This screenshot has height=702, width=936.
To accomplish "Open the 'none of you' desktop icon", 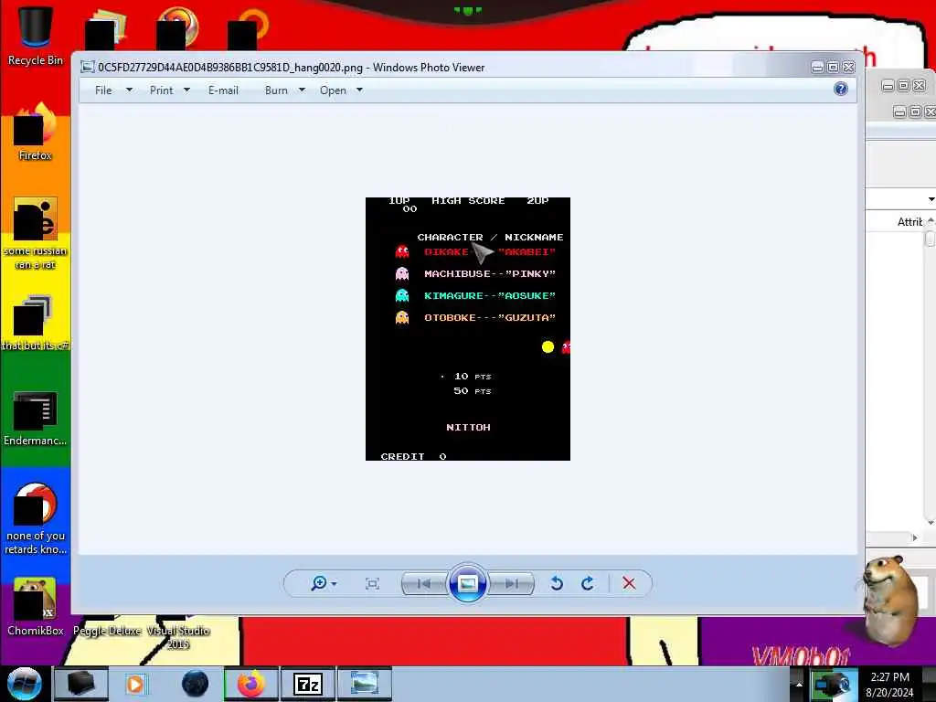I will pyautogui.click(x=36, y=518).
